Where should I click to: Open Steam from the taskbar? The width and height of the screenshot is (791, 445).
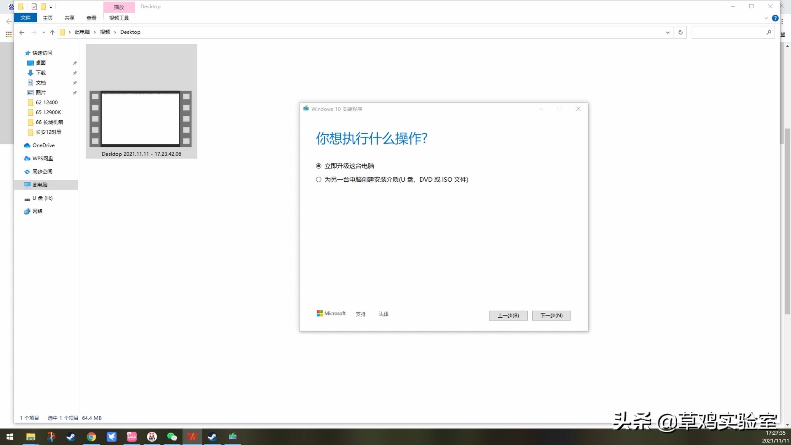(71, 436)
